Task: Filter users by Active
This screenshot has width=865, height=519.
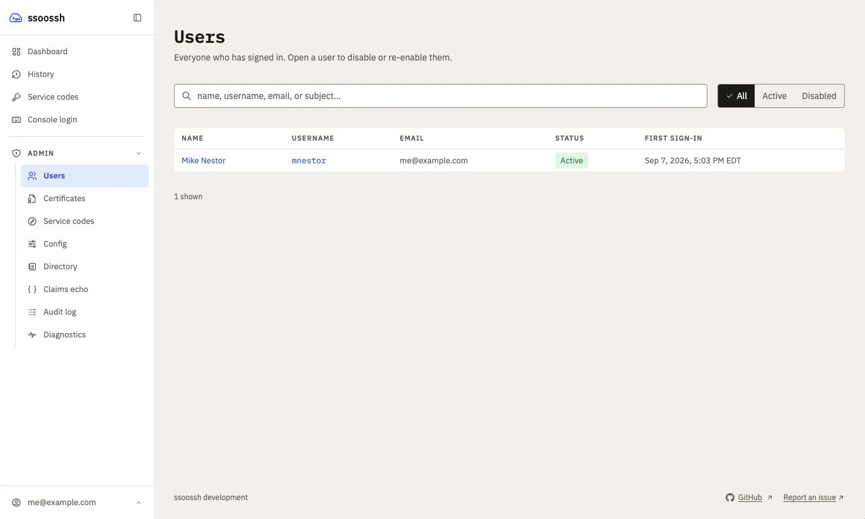Action: [x=774, y=96]
